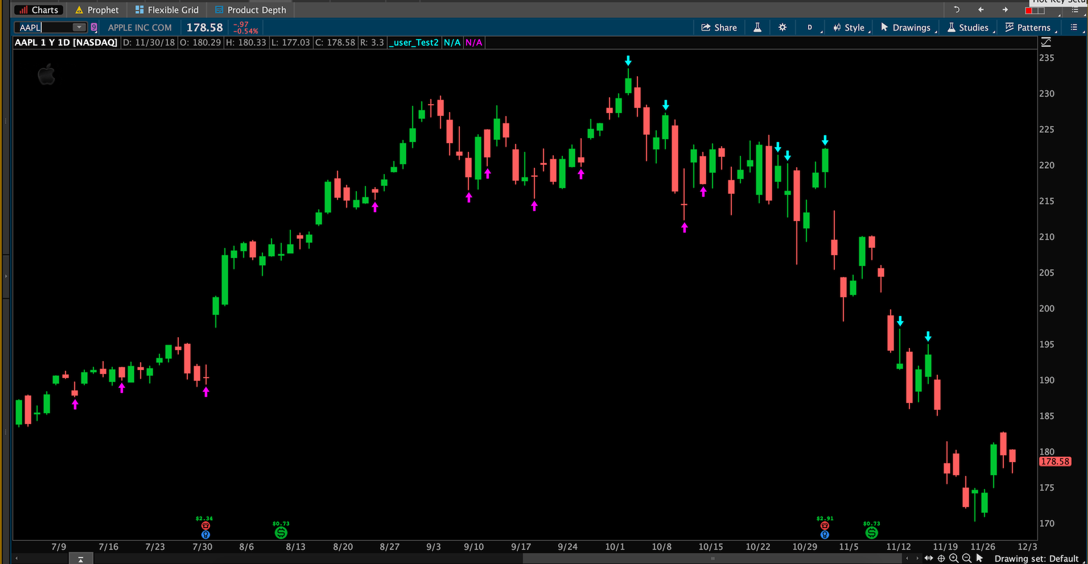Click the blue lightbulb icon under 10/29 earnings
This screenshot has width=1088, height=564.
[825, 534]
